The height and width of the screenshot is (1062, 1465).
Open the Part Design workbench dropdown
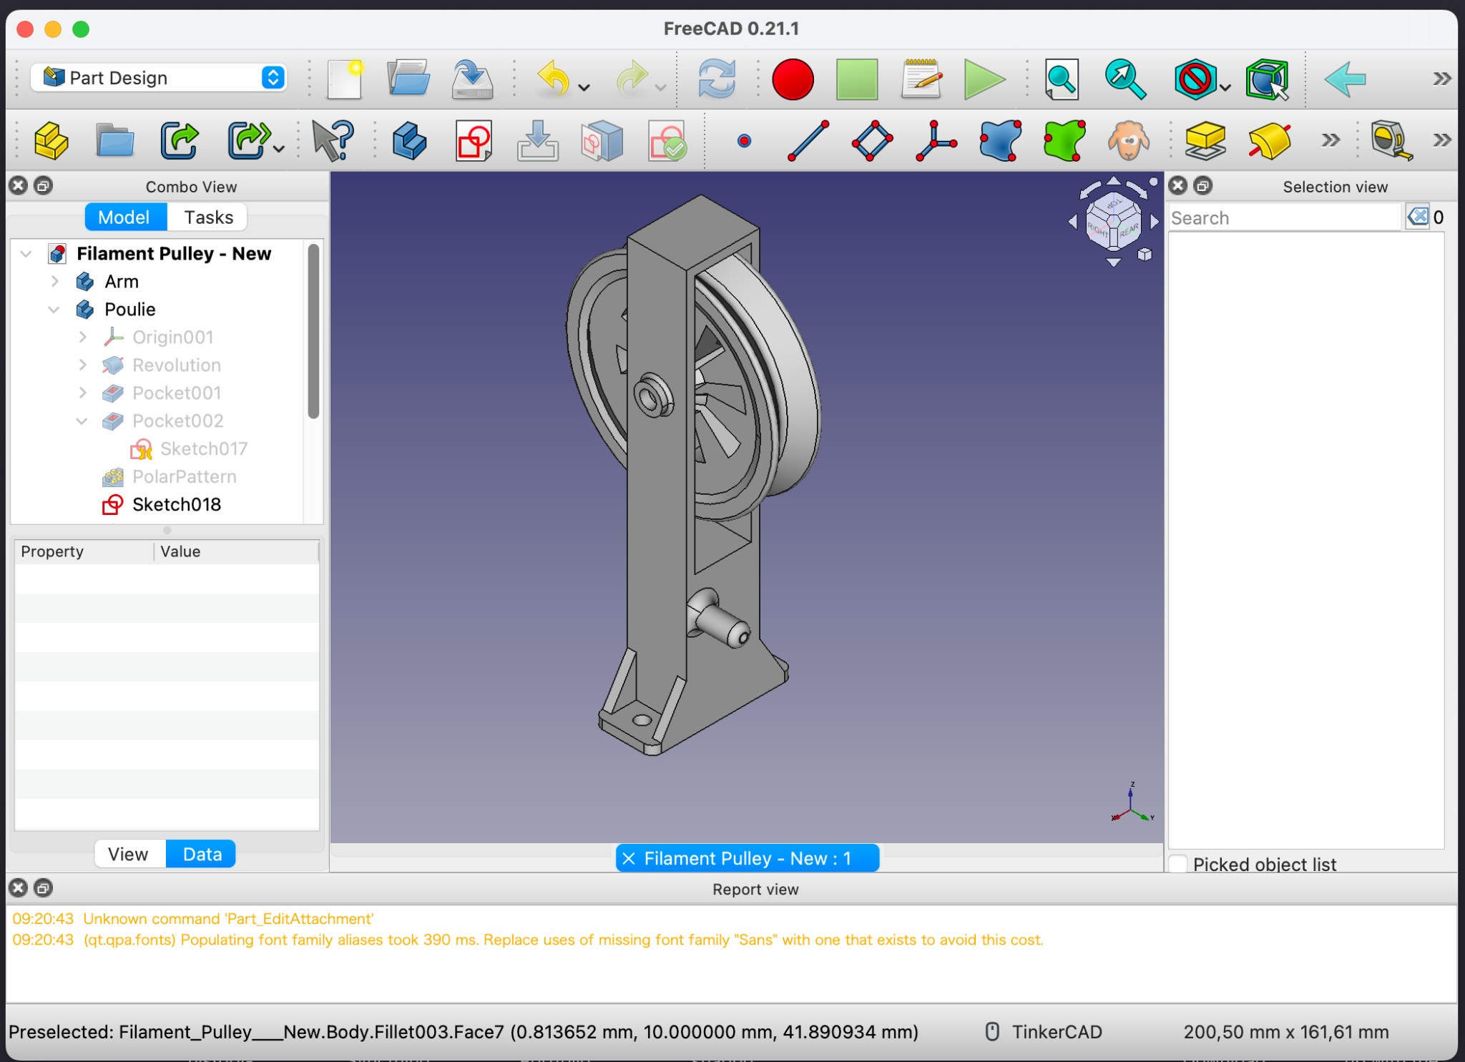point(159,77)
